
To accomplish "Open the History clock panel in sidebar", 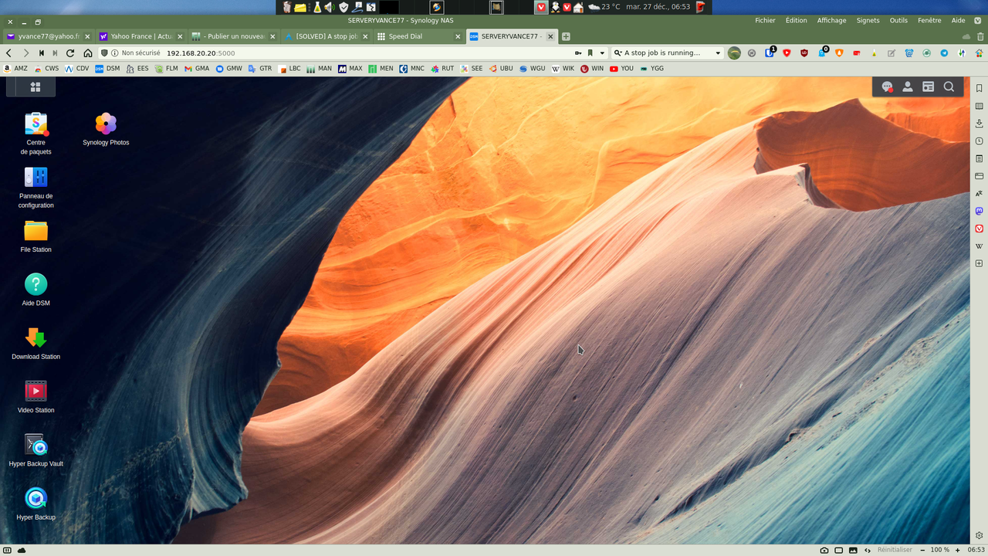I will coord(979,141).
